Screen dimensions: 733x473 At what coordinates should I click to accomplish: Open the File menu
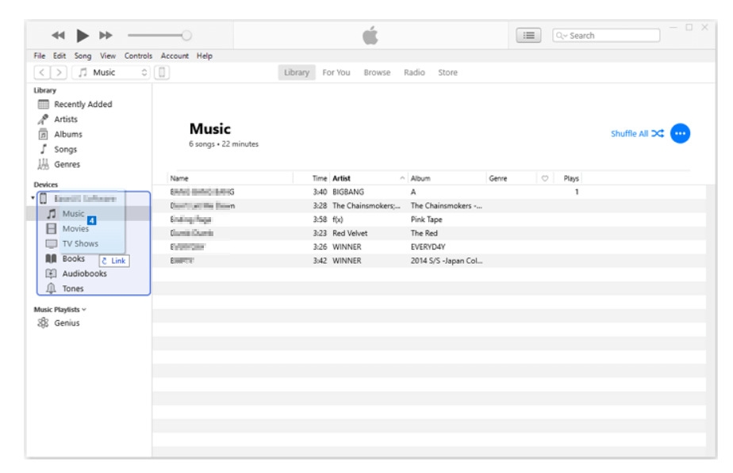coord(40,55)
